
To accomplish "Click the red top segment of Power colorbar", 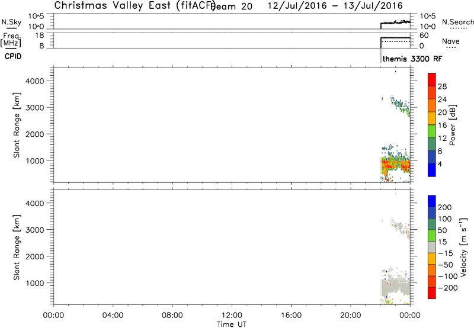I will (x=432, y=79).
